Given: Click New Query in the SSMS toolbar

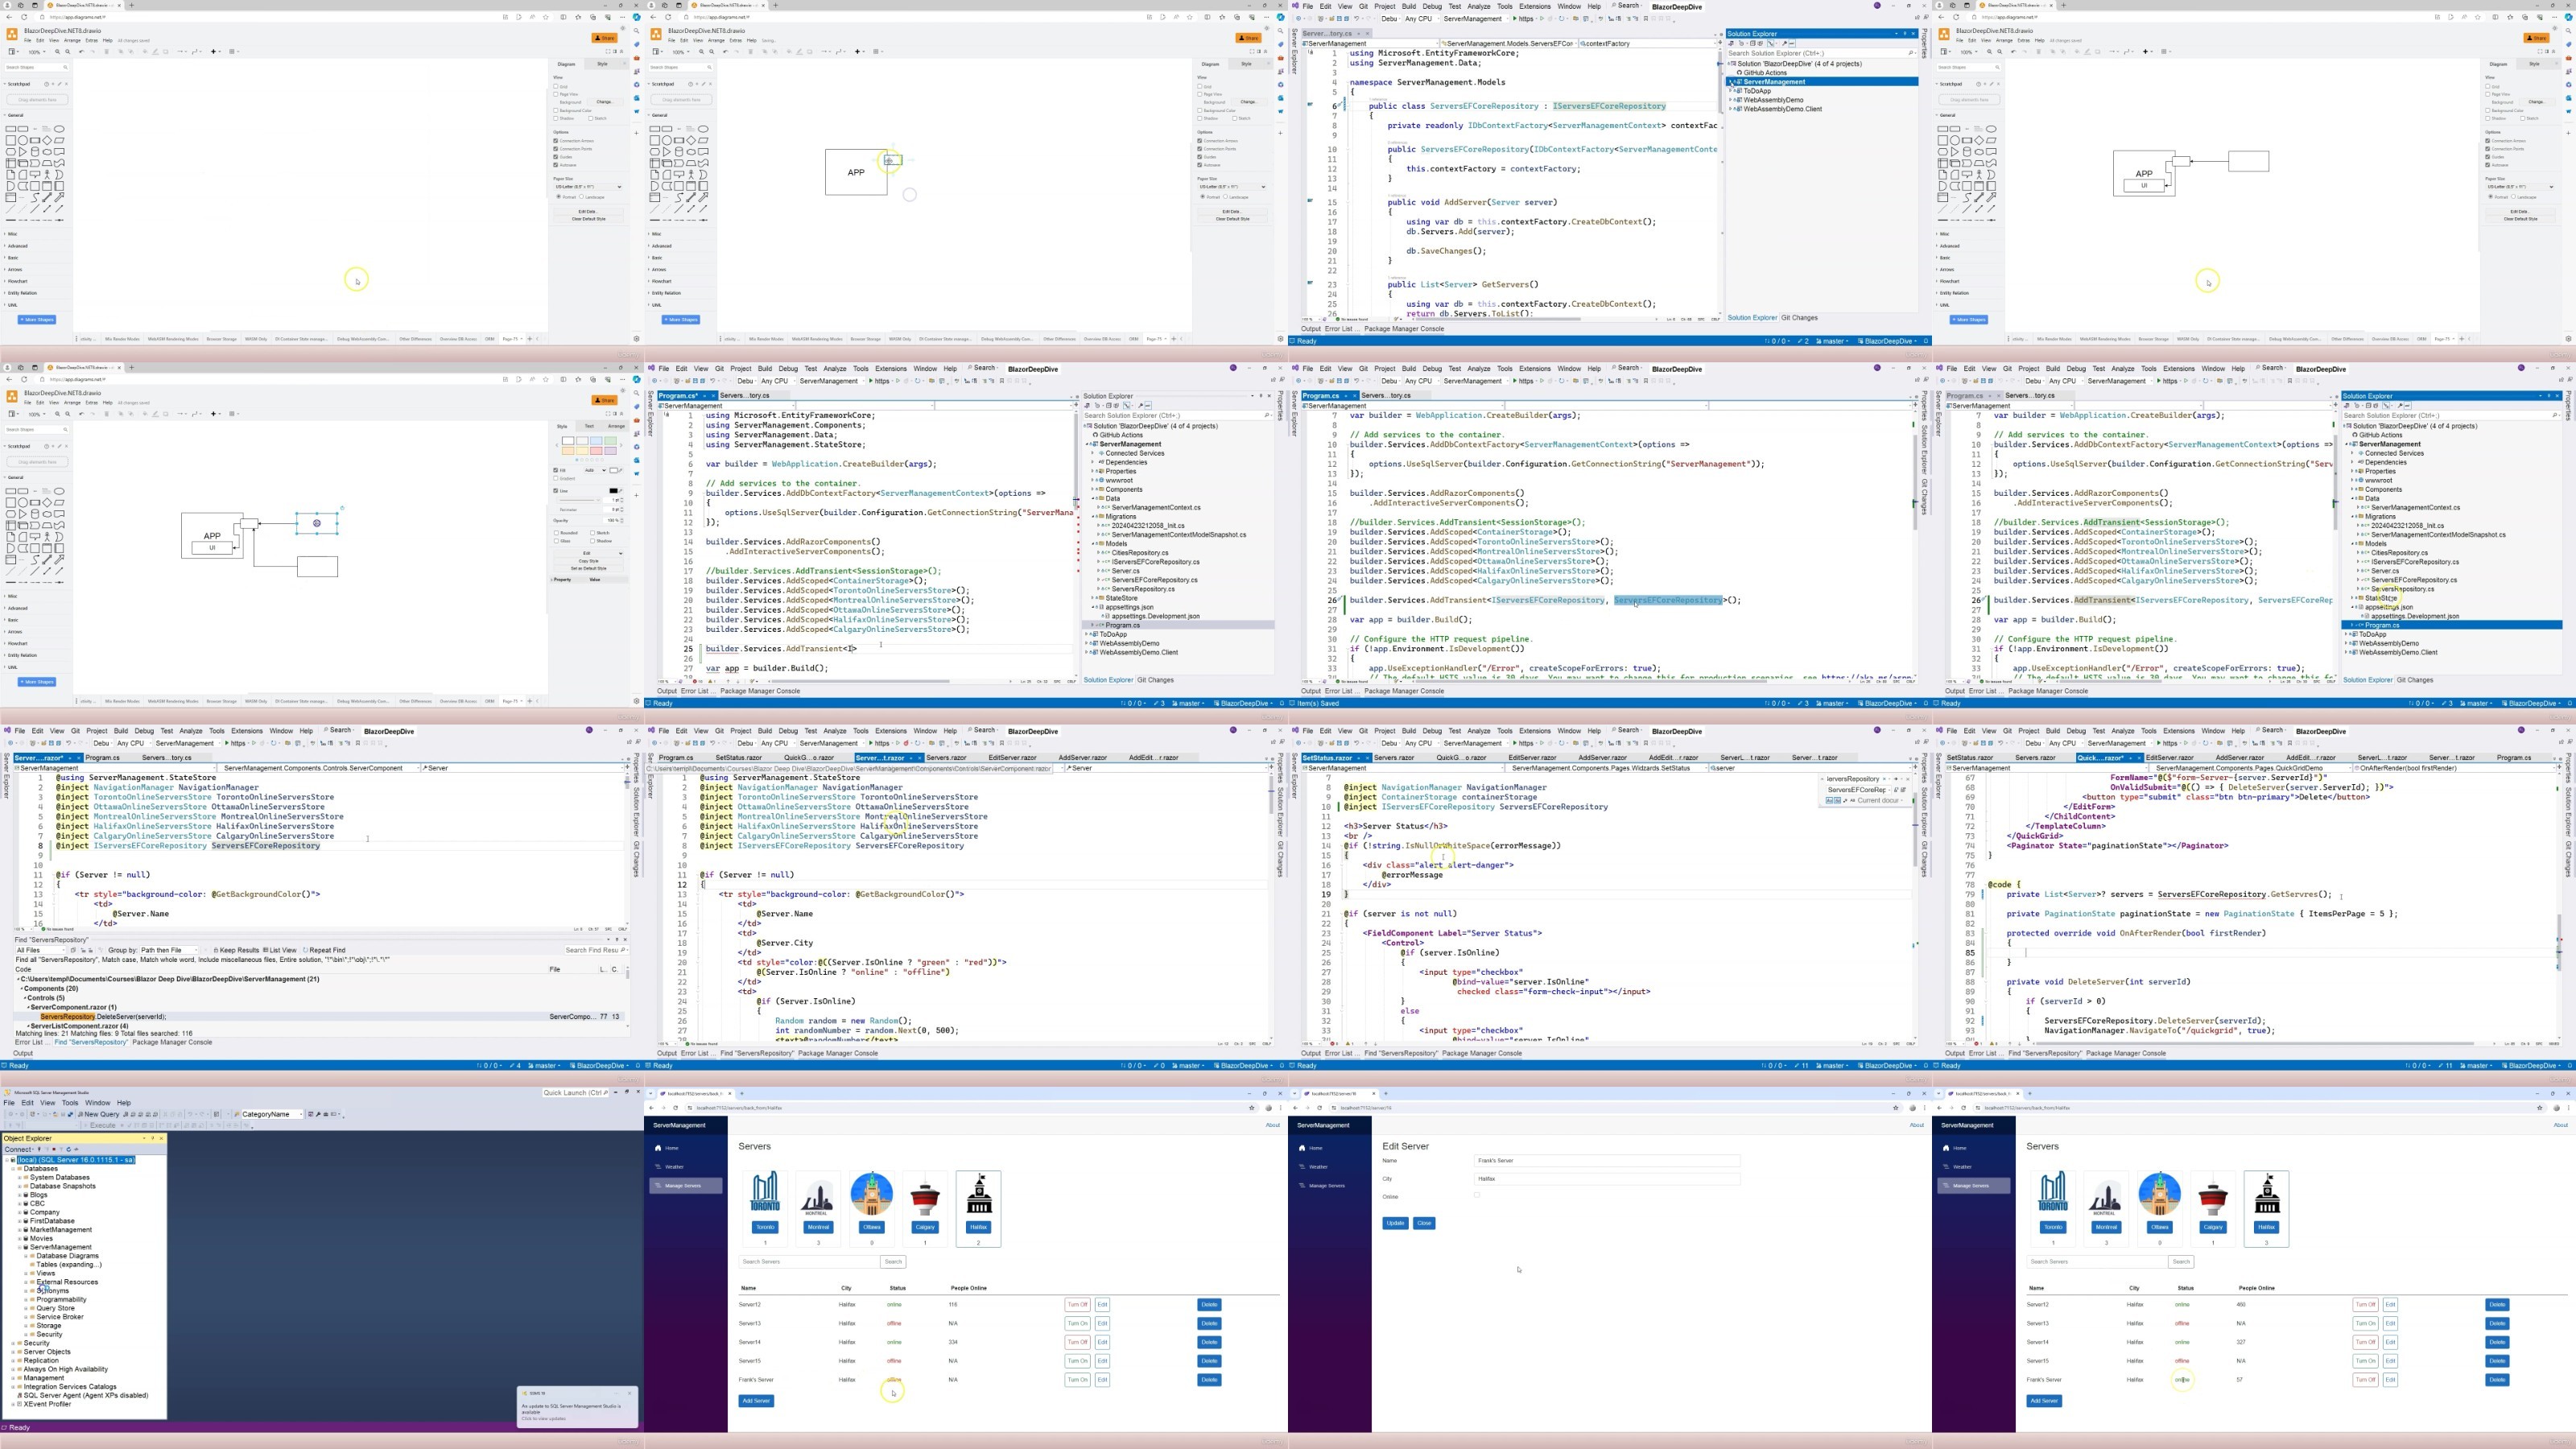Looking at the screenshot, I should click(99, 1114).
